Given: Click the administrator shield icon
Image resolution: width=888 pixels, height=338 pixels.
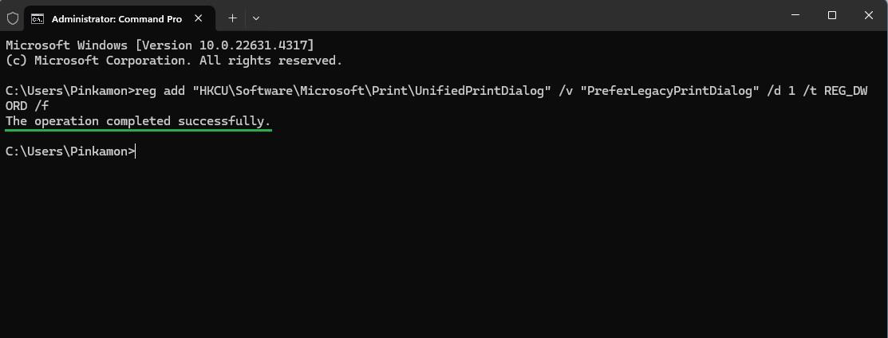Looking at the screenshot, I should (13, 18).
